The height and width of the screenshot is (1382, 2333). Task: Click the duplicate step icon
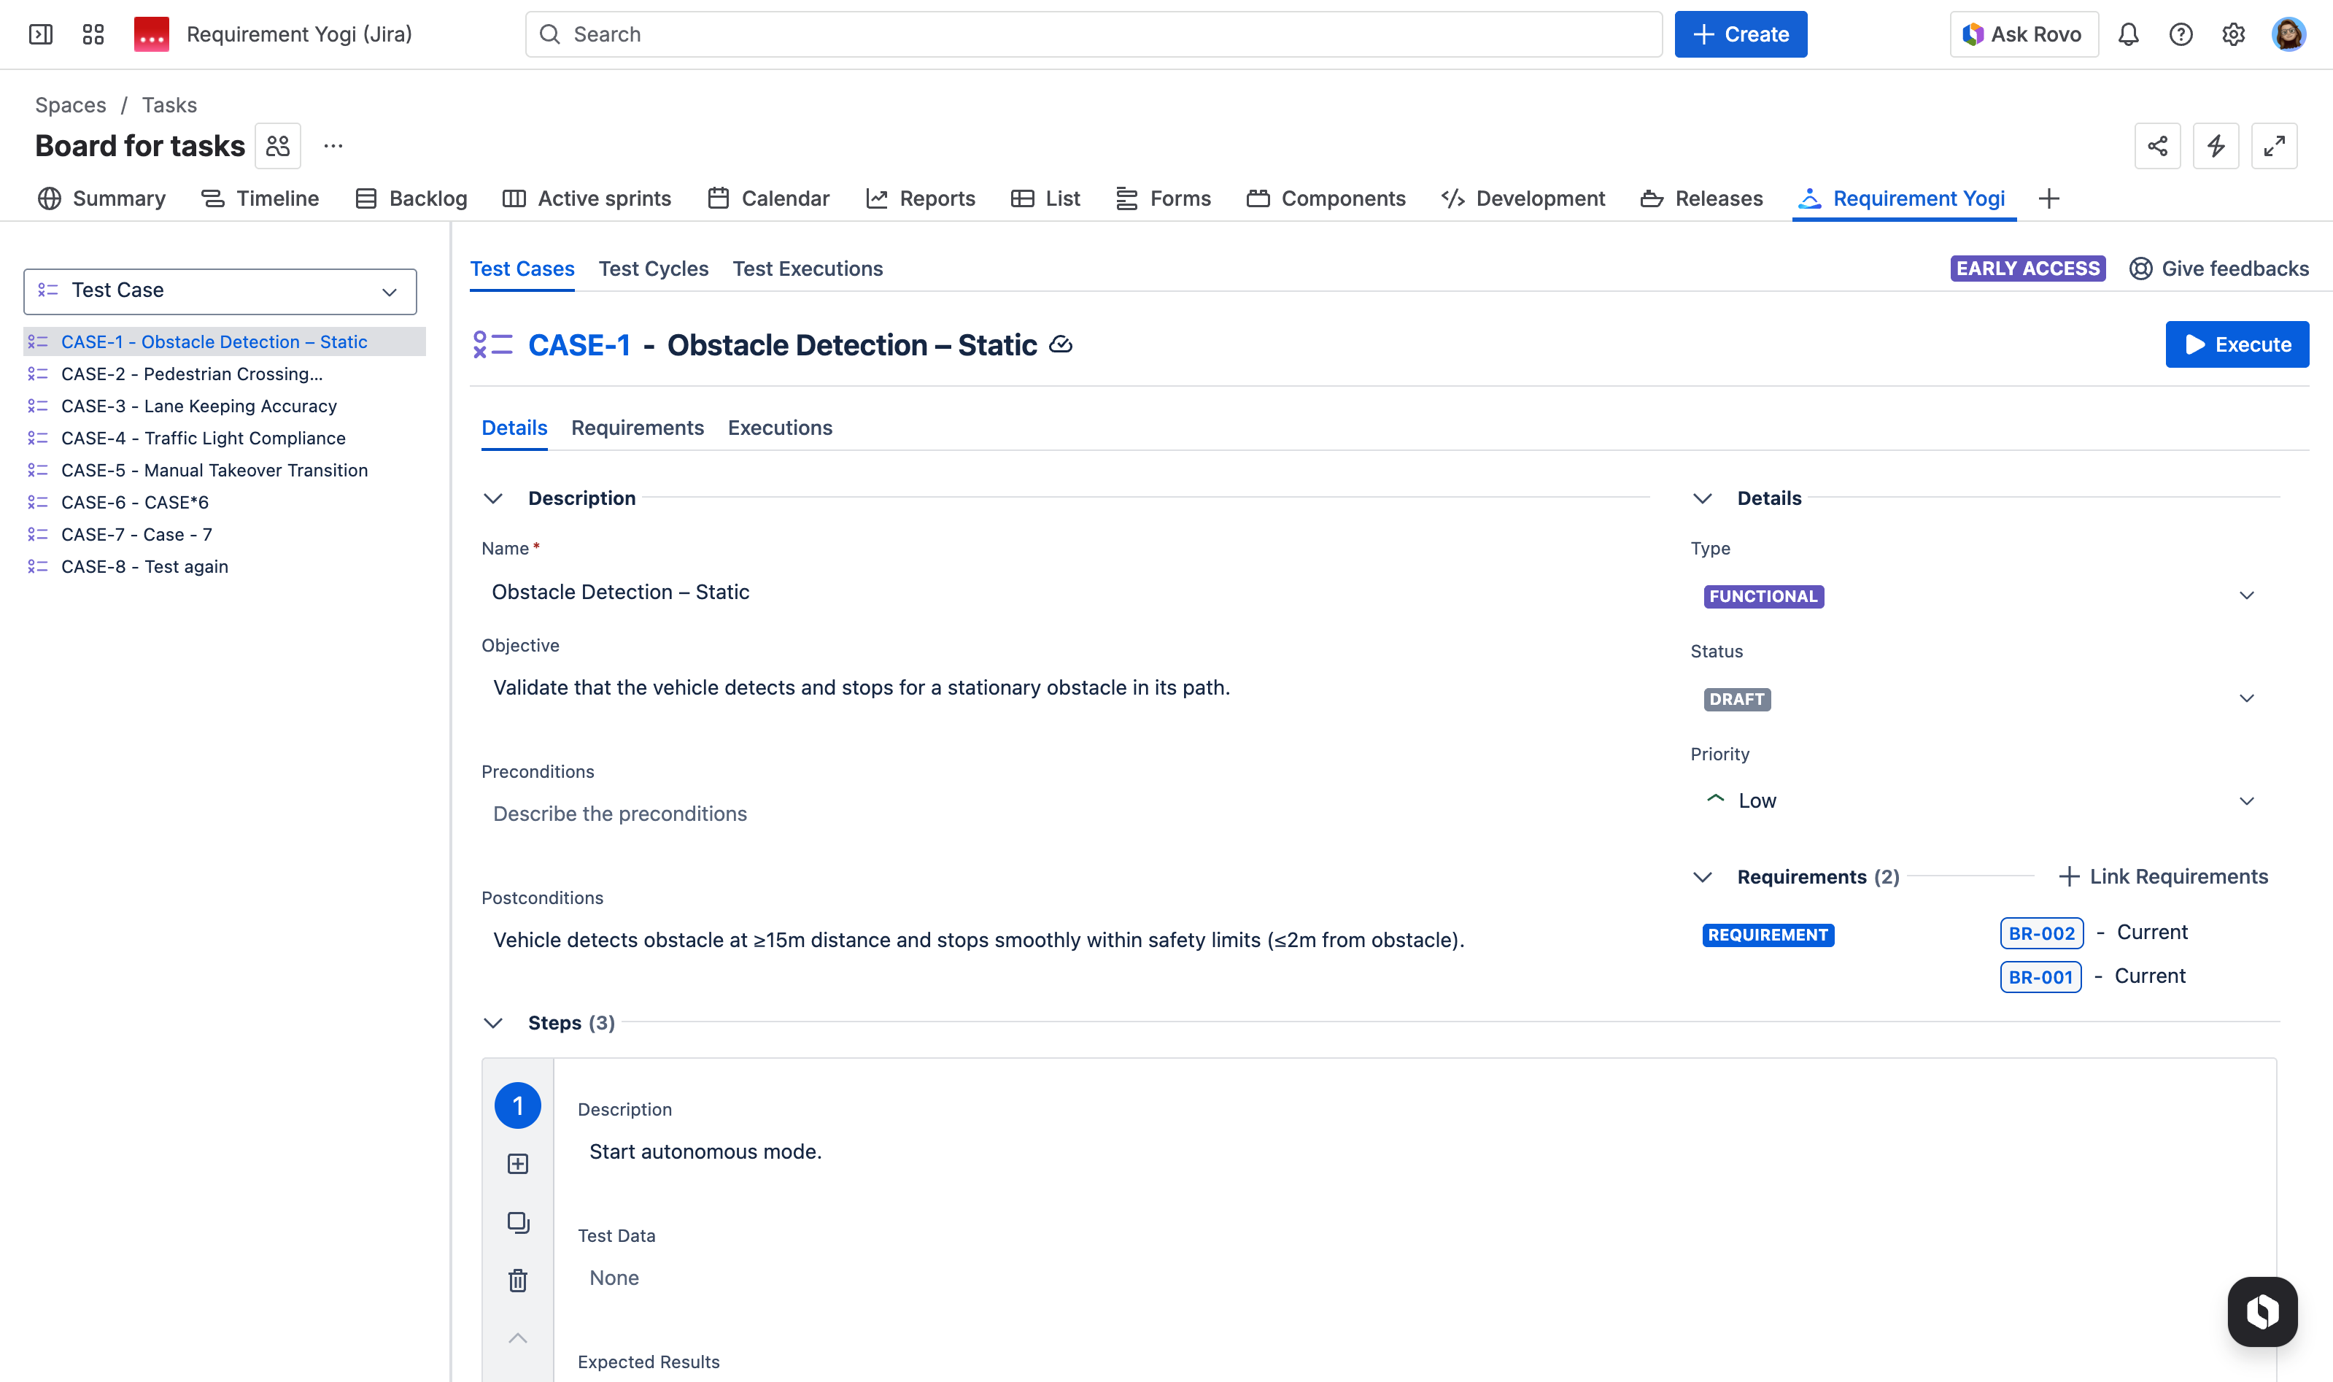pyautogui.click(x=518, y=1223)
